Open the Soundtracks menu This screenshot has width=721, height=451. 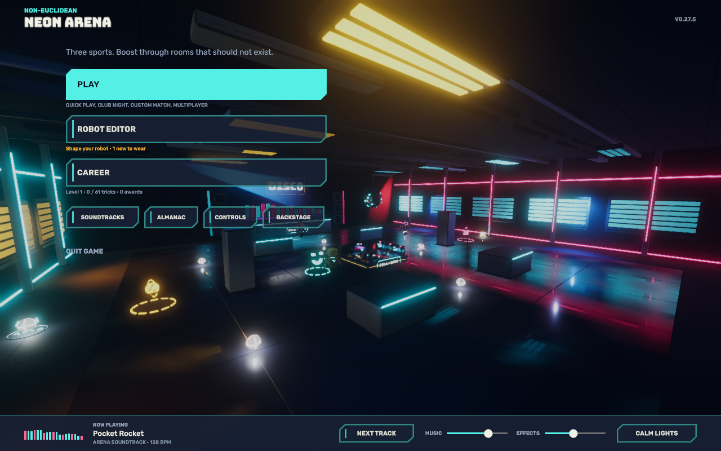(103, 217)
